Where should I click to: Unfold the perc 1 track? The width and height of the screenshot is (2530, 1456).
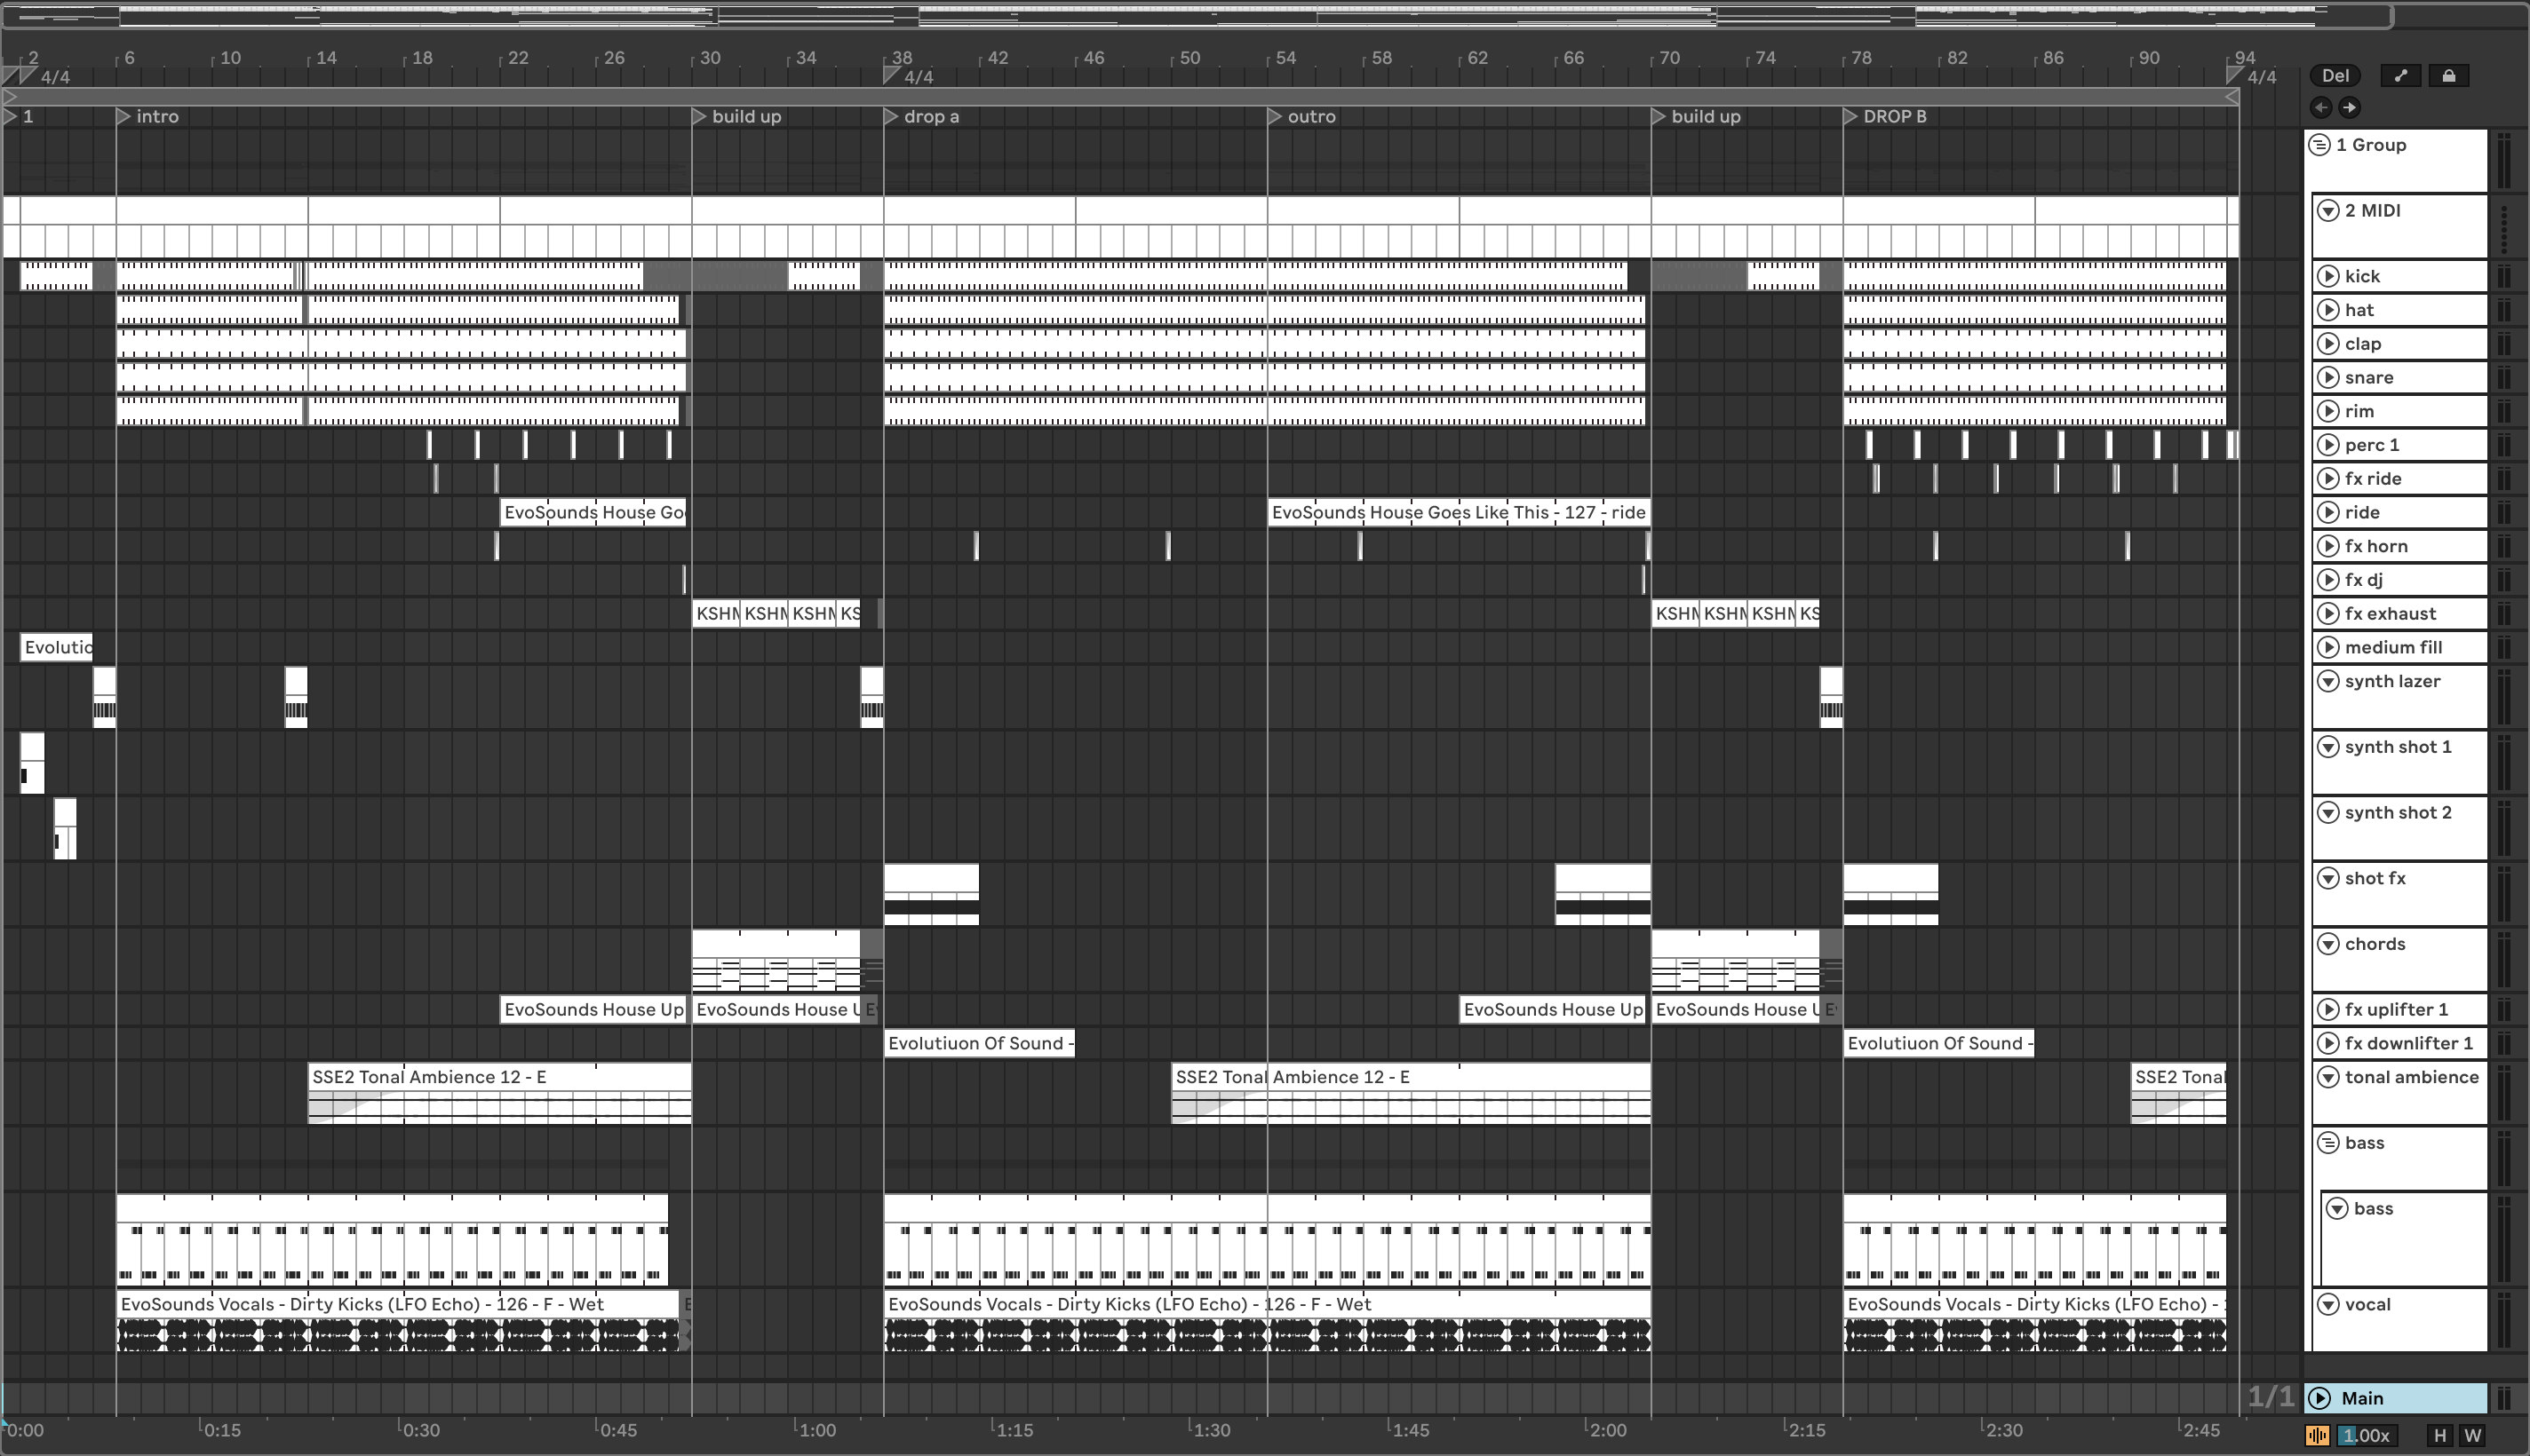(x=2328, y=445)
